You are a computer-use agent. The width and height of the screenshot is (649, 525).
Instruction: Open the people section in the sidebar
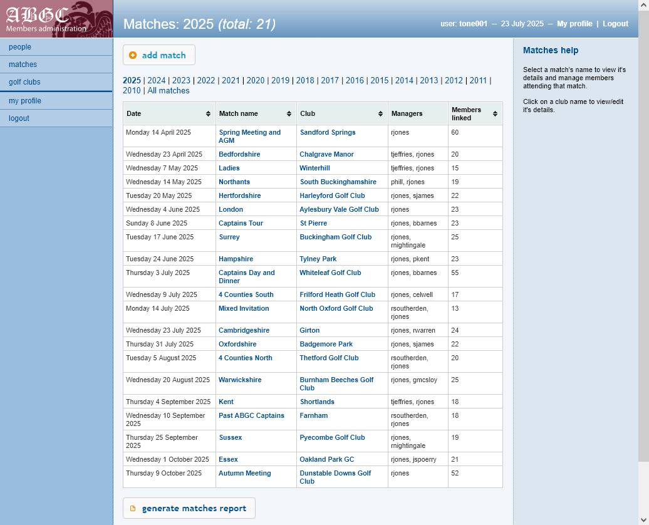pyautogui.click(x=21, y=46)
